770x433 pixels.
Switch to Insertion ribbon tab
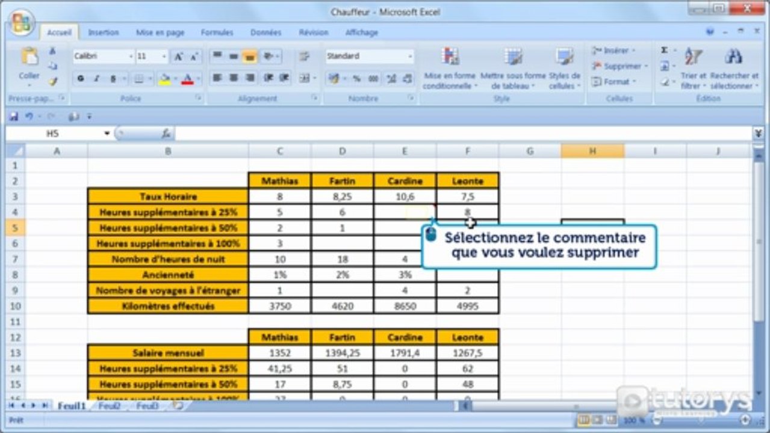(x=104, y=32)
